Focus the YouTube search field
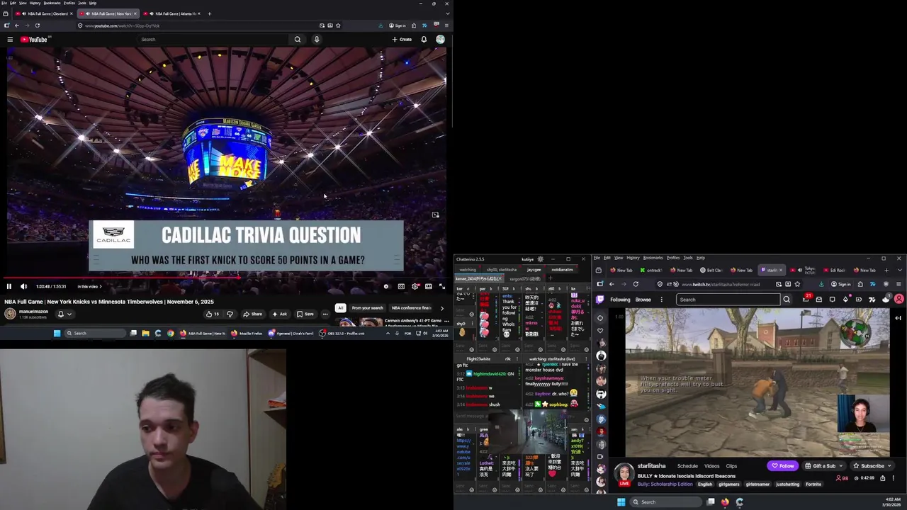The image size is (907, 510). (215, 40)
